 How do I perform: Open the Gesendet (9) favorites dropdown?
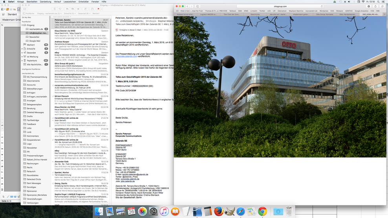(84, 13)
